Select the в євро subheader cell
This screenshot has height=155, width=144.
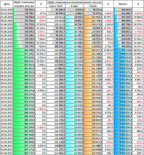coord(74,6)
